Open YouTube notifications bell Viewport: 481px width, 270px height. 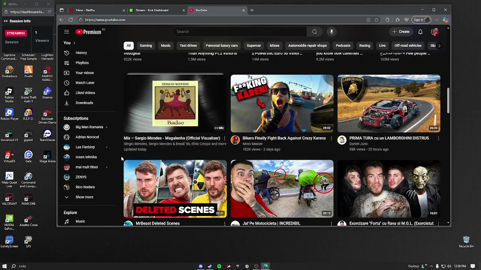420,32
